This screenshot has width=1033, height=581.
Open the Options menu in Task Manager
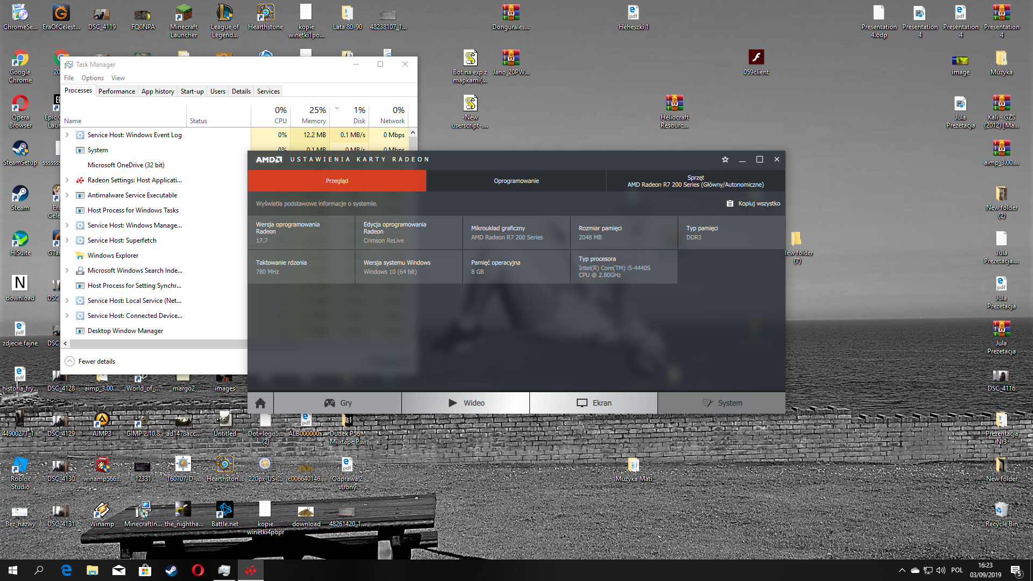point(92,78)
